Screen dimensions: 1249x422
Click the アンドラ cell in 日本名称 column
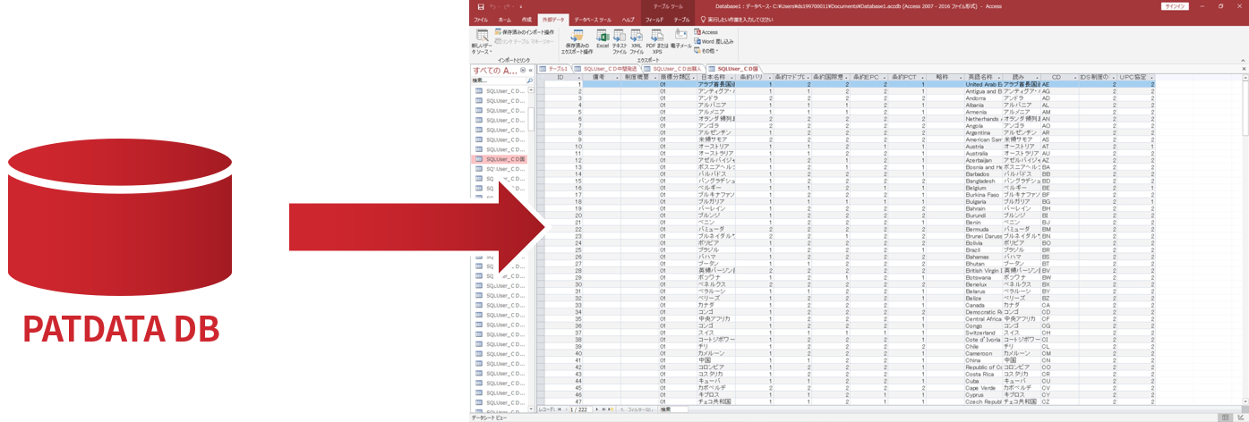[x=716, y=97]
